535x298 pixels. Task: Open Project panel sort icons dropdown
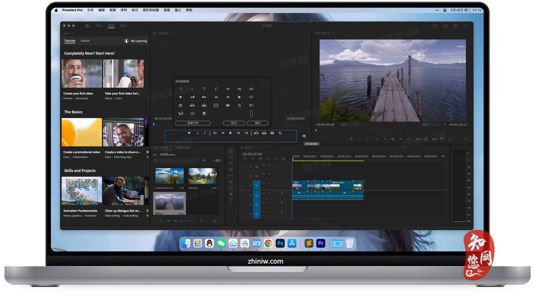click(x=203, y=221)
